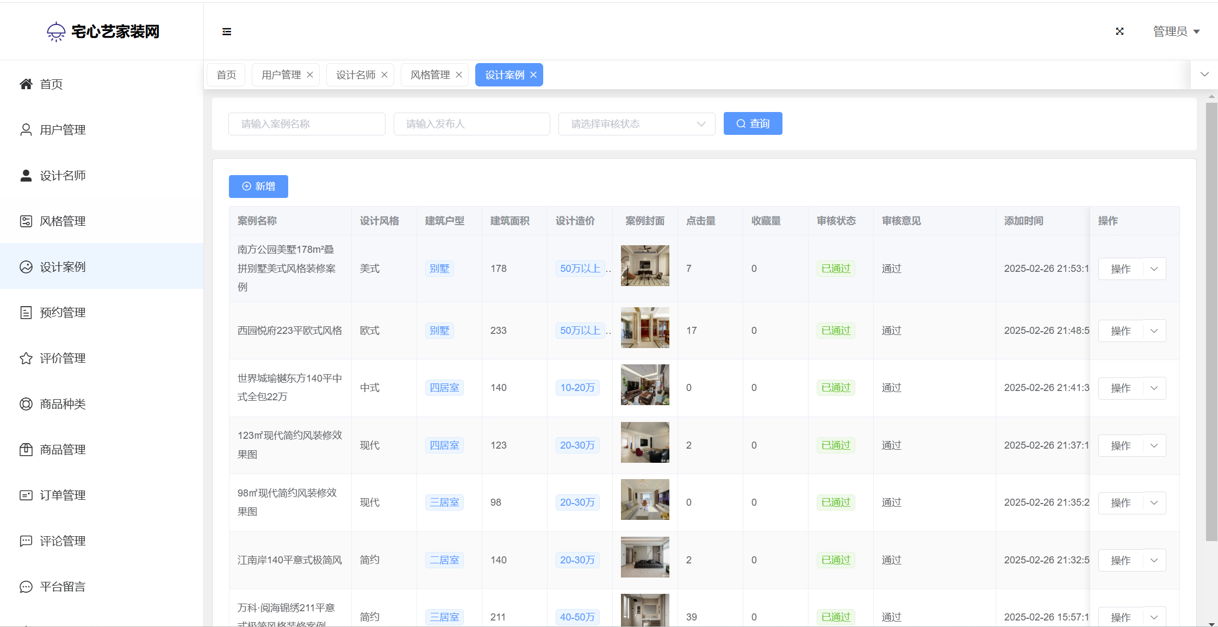Switch to the 设计名师 tab
The height and width of the screenshot is (627, 1218).
(x=356, y=75)
